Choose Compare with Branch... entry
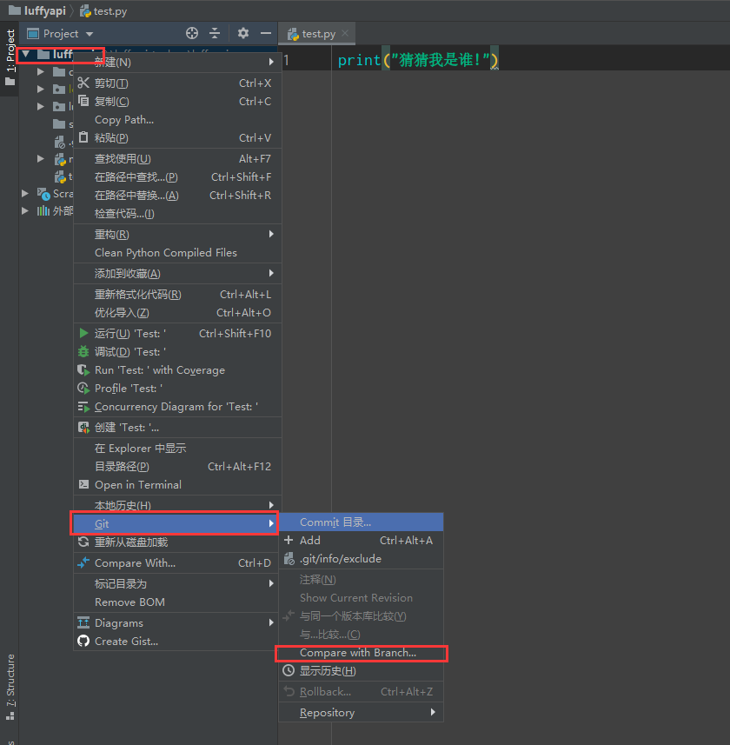730x745 pixels. [x=361, y=653]
